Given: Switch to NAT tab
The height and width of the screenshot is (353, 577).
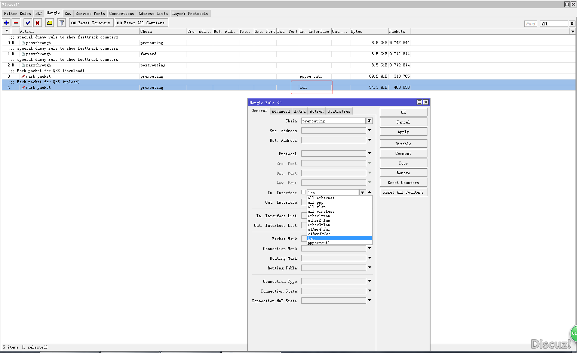Looking at the screenshot, I should pyautogui.click(x=39, y=13).
